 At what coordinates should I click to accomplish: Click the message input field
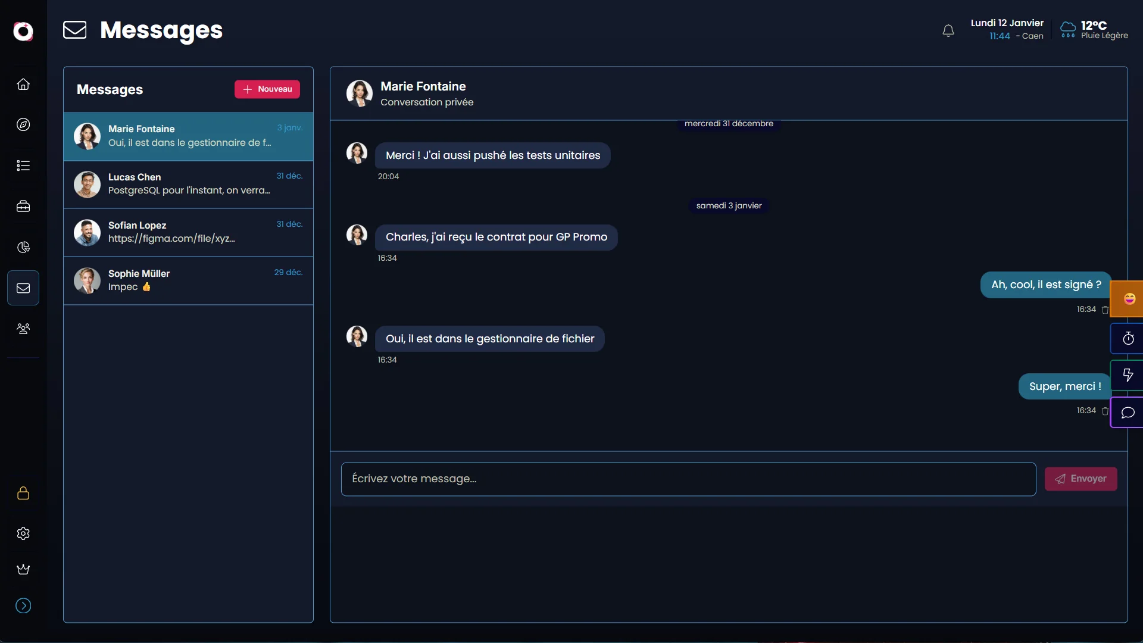coord(688,479)
